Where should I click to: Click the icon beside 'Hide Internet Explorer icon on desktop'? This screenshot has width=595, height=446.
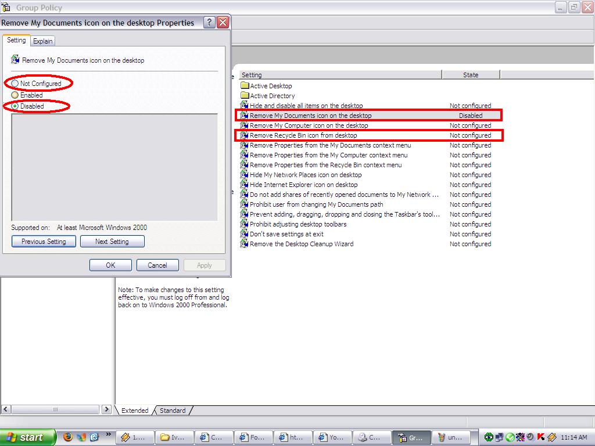click(x=245, y=184)
